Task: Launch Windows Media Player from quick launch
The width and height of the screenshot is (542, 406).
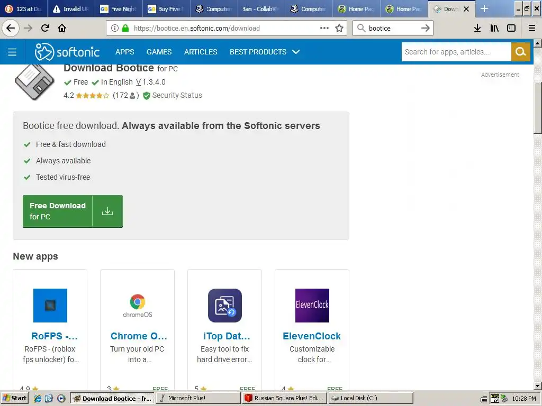Action: coord(61,398)
